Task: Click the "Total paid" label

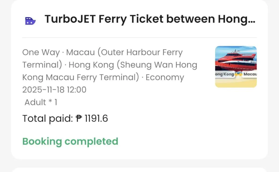Action: (x=47, y=119)
